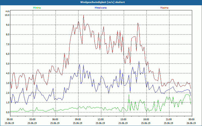Click the 12:00 time axis label
The width and height of the screenshot is (202, 126).
[x=101, y=119]
